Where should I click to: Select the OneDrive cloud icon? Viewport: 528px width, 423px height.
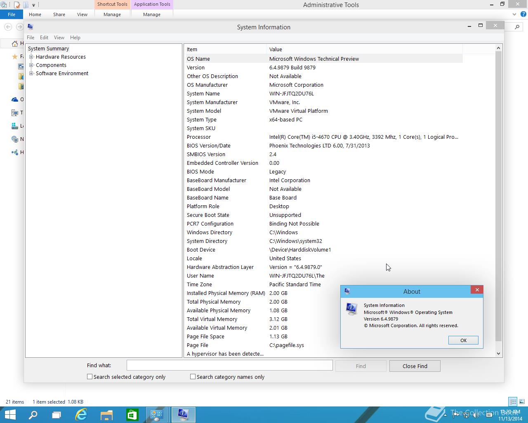pyautogui.click(x=15, y=100)
